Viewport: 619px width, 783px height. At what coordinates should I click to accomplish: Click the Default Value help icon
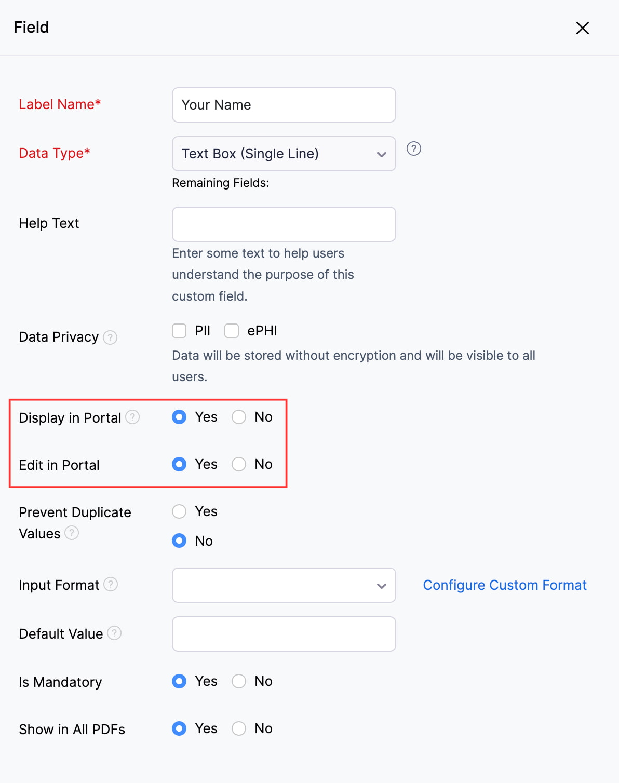[x=114, y=633]
